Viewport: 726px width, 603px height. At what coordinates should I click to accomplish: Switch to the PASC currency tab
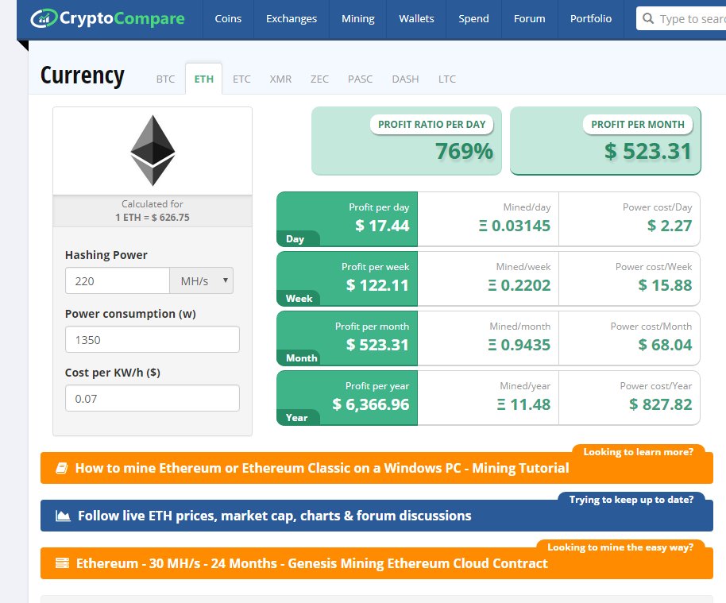tap(361, 79)
